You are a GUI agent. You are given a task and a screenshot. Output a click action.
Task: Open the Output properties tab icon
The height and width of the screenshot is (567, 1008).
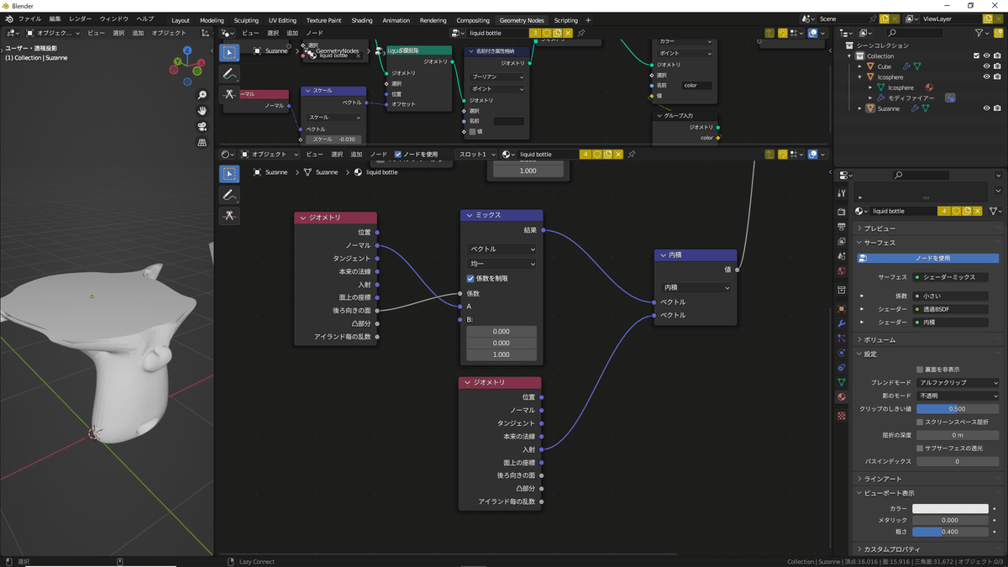pyautogui.click(x=842, y=227)
